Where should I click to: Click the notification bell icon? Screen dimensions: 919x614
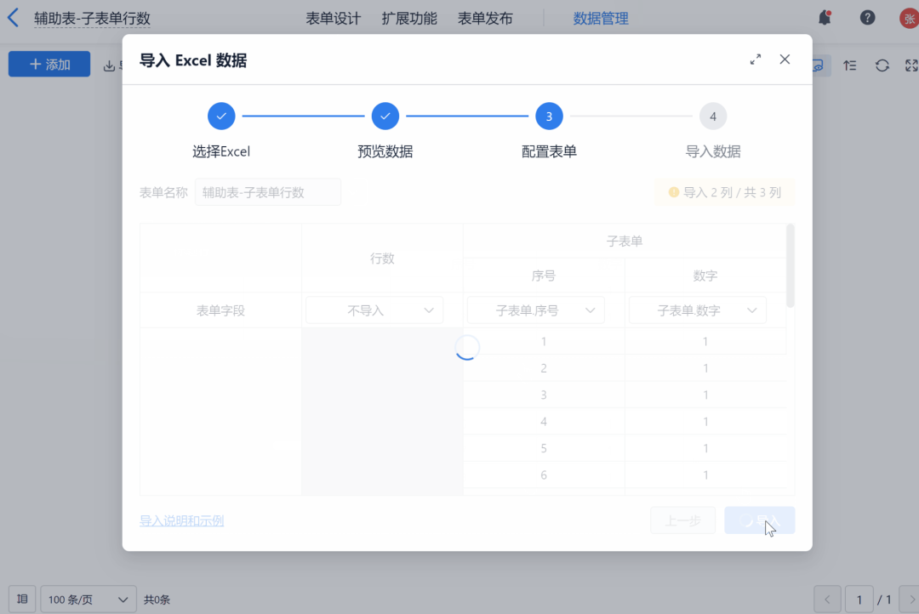point(824,18)
